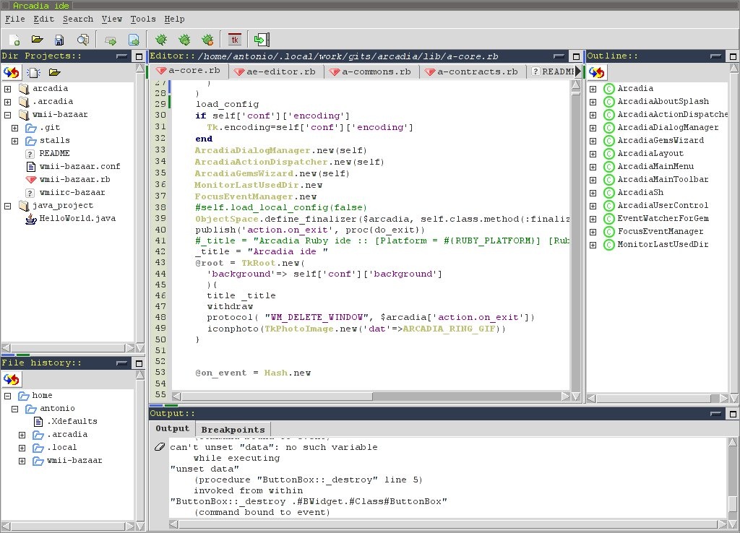Click open folder icon in Dir Projects toolbar
Viewport: 740px width, 533px height.
(x=54, y=72)
